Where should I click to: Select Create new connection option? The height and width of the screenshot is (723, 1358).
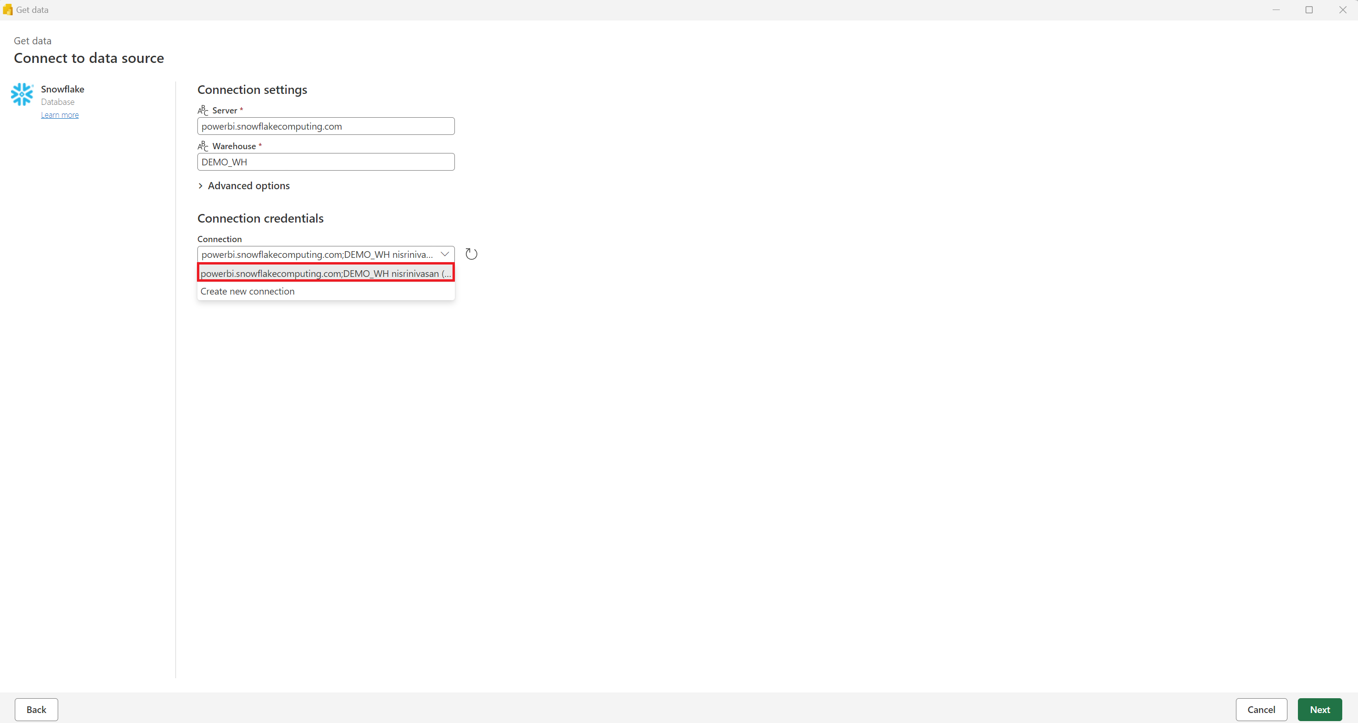pos(247,290)
